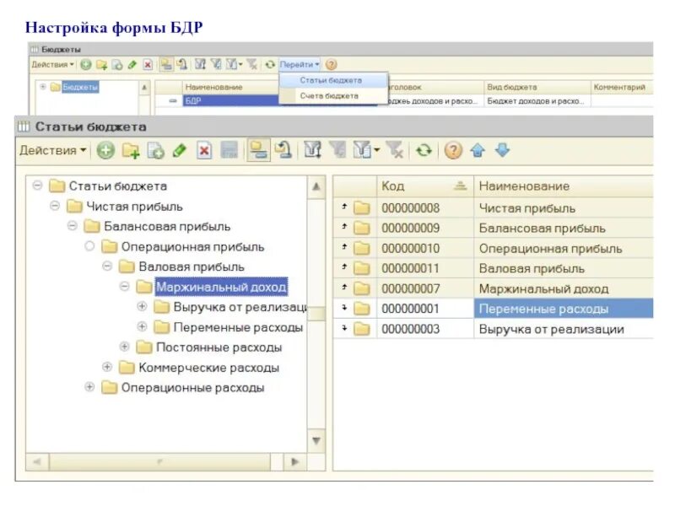
Task: Open help in Статьи бюджета toolbar
Action: [453, 150]
